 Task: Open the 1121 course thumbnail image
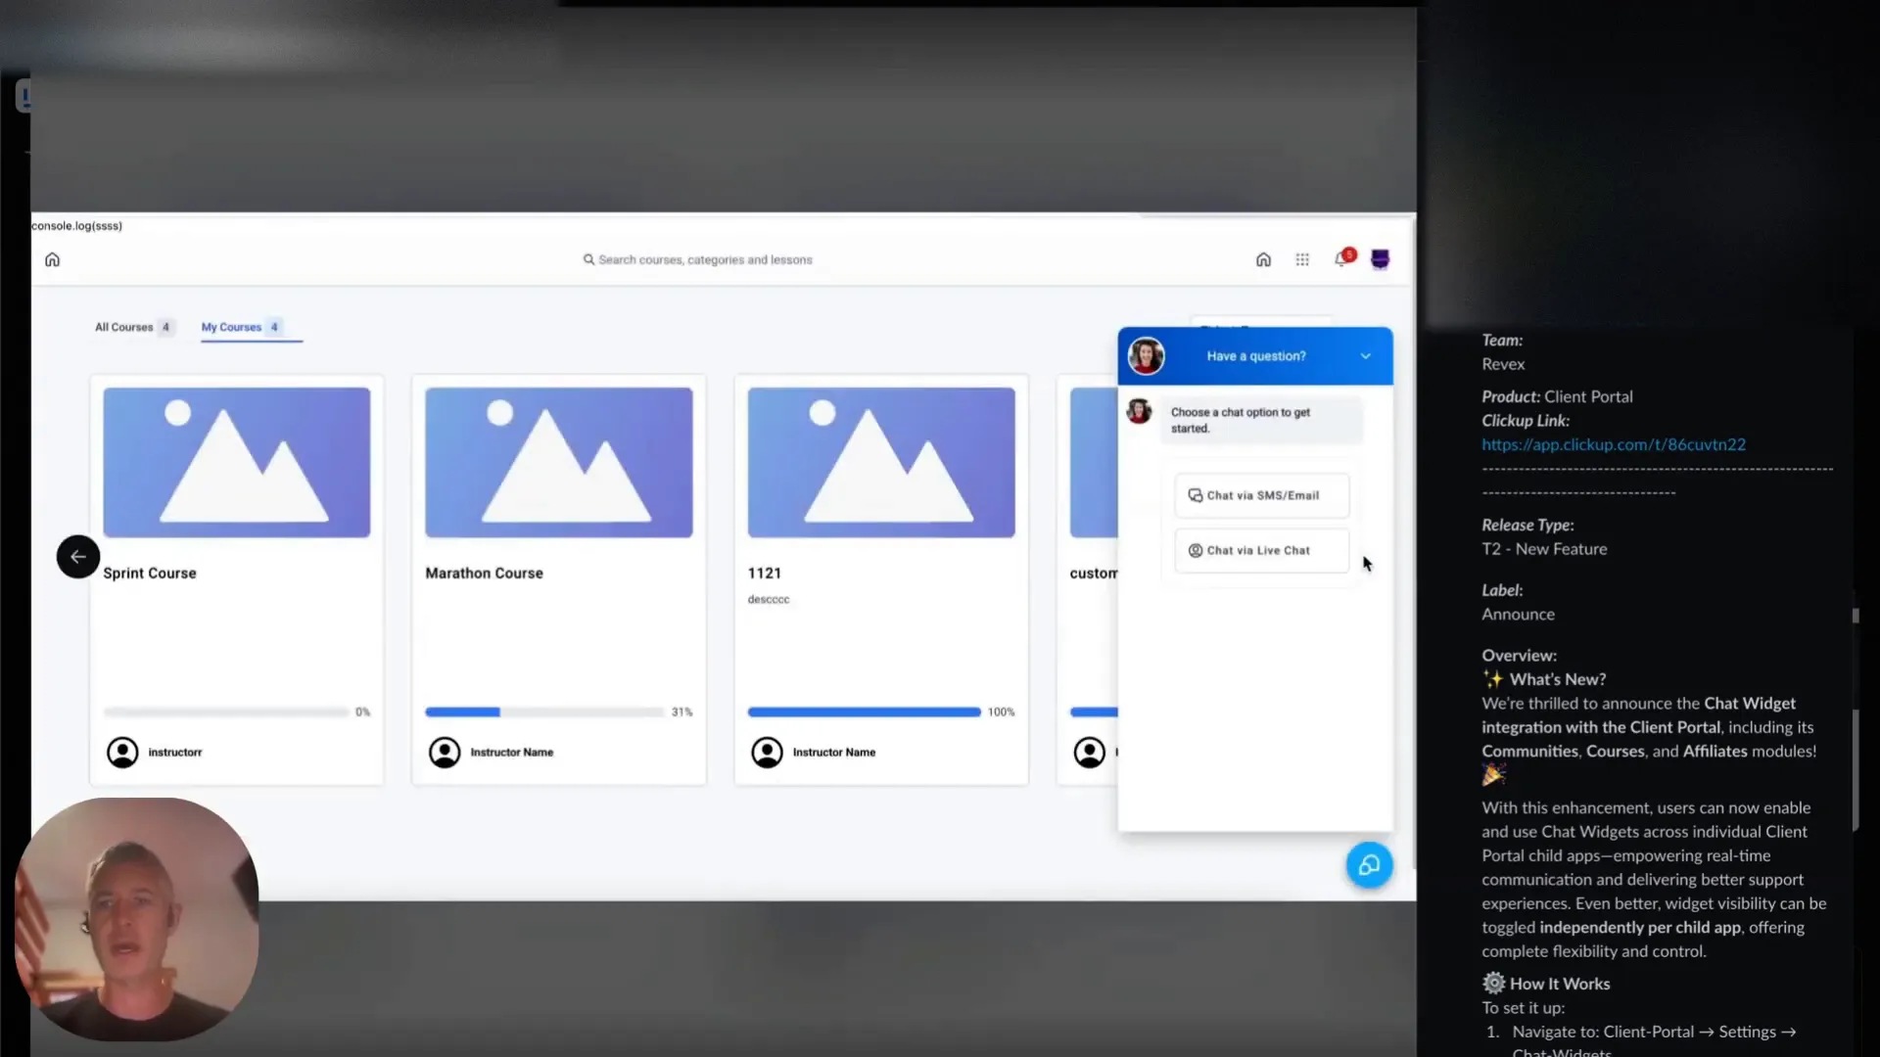881,462
